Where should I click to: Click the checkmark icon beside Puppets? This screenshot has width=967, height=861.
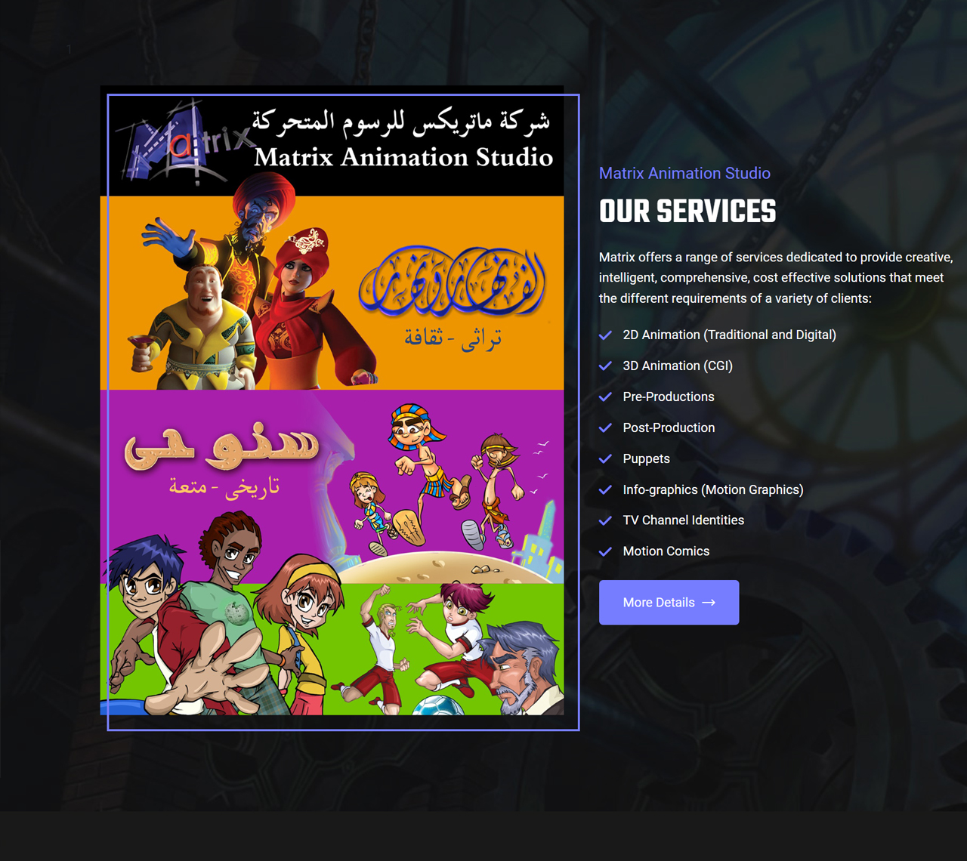605,459
